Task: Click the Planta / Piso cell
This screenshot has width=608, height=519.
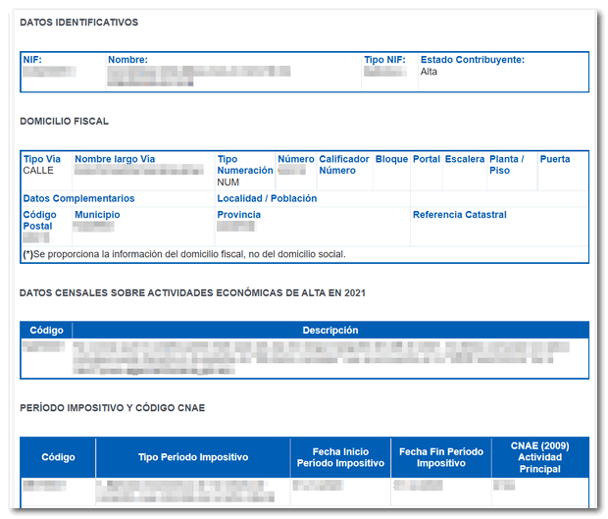Action: point(512,171)
